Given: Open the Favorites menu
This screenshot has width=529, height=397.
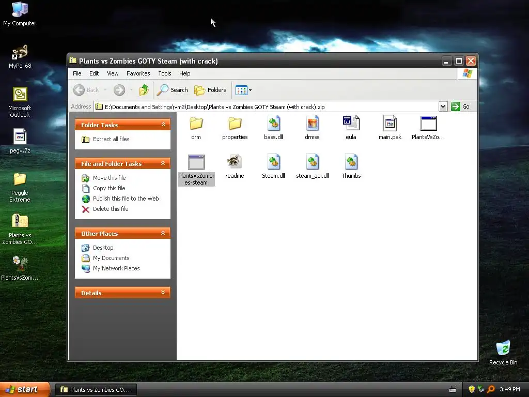Looking at the screenshot, I should point(138,73).
